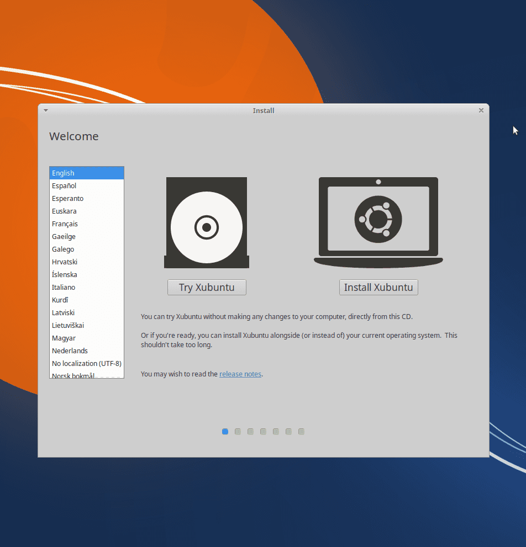Click the Install Xubuntu button
The height and width of the screenshot is (547, 526).
coord(378,287)
